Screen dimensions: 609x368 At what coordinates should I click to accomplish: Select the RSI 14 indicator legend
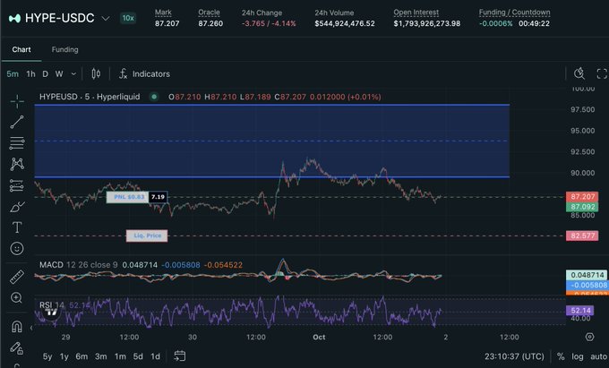[52, 305]
